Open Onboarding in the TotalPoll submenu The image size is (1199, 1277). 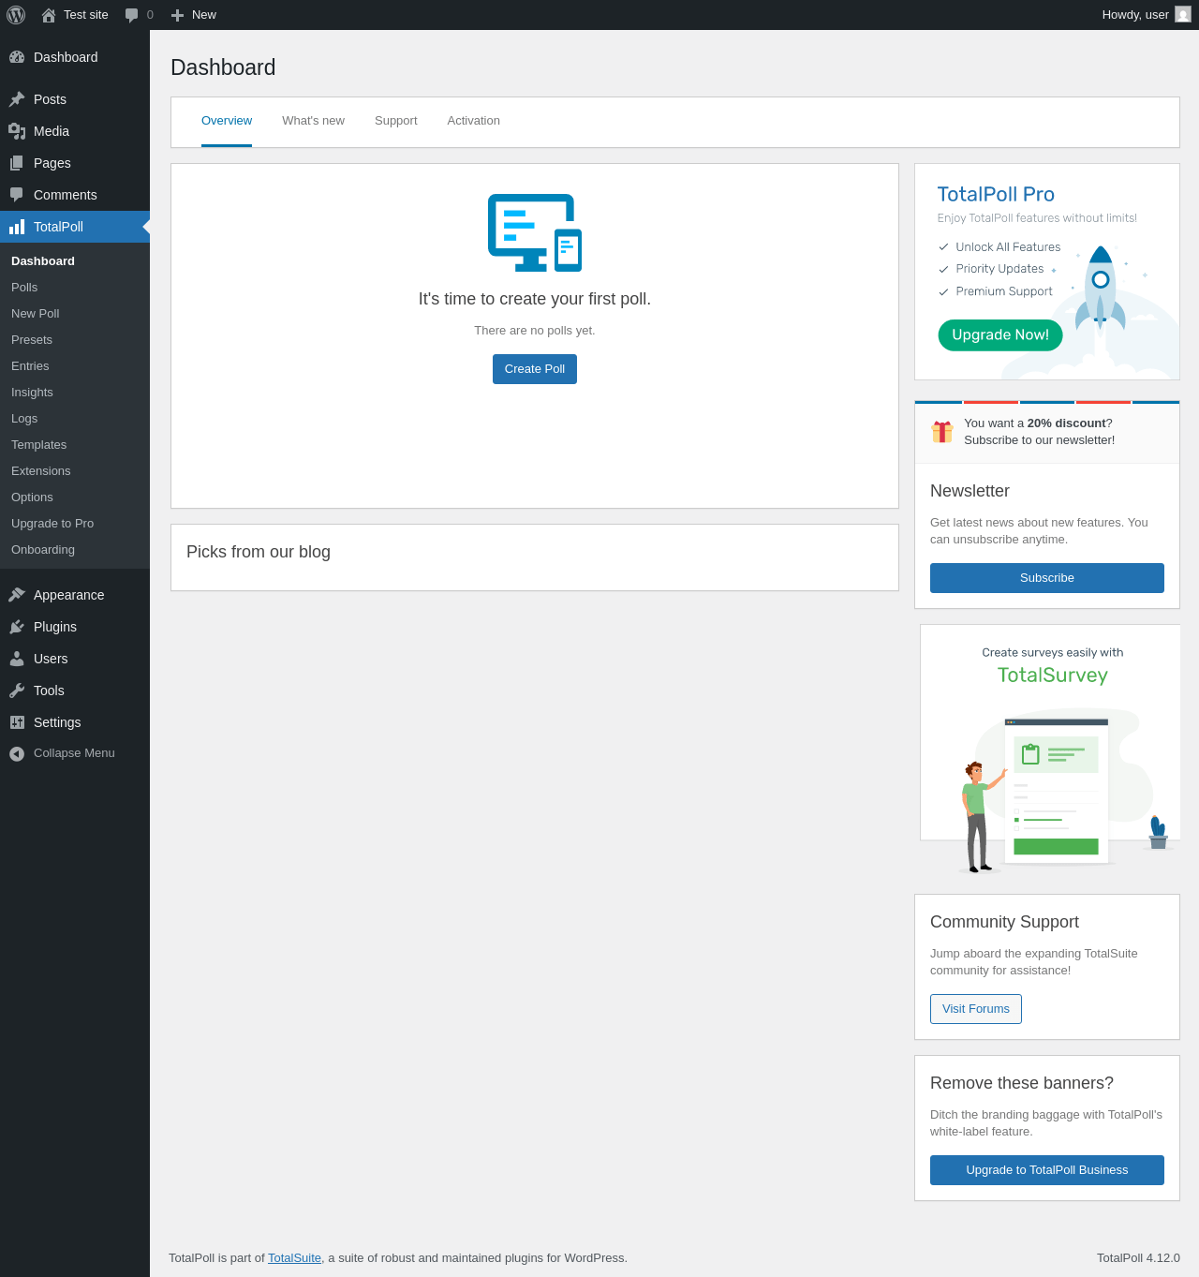point(75,550)
